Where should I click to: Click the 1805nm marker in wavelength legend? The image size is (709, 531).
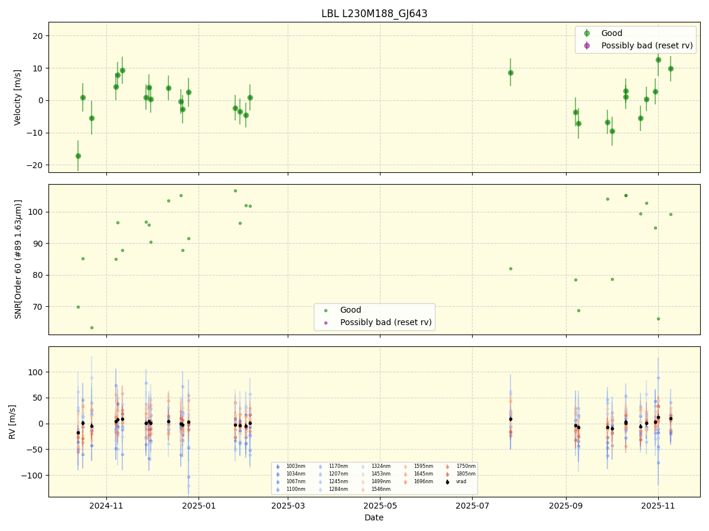[447, 474]
